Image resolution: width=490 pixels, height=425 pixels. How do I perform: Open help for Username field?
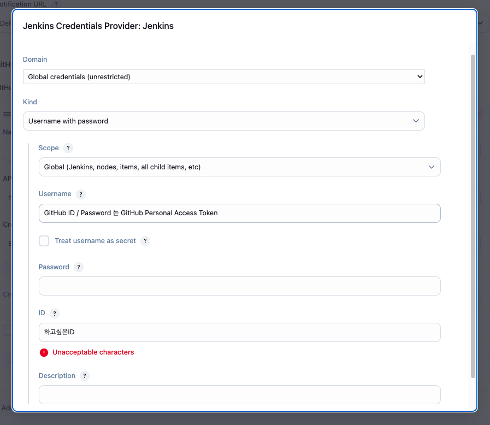click(81, 194)
